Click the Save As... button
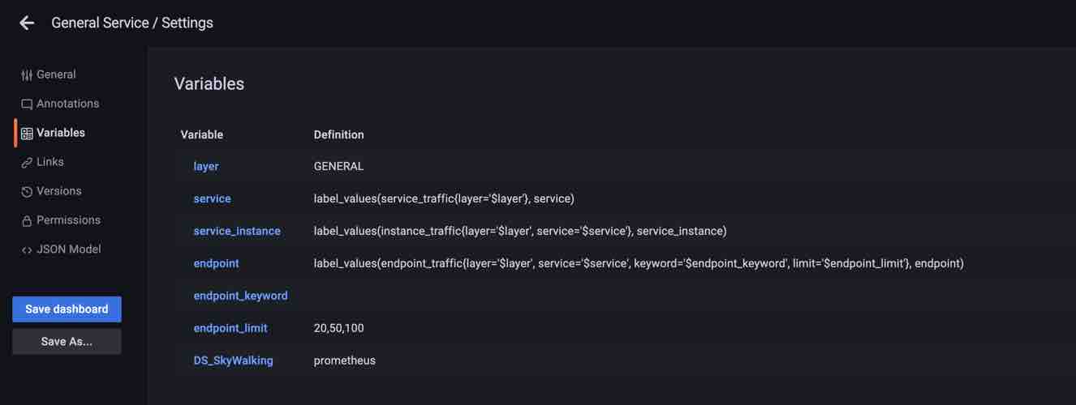Image resolution: width=1076 pixels, height=405 pixels. pos(67,342)
